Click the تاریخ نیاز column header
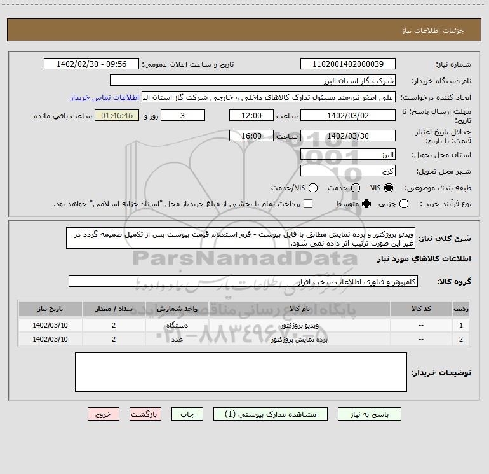The image size is (489, 474). [x=50, y=309]
